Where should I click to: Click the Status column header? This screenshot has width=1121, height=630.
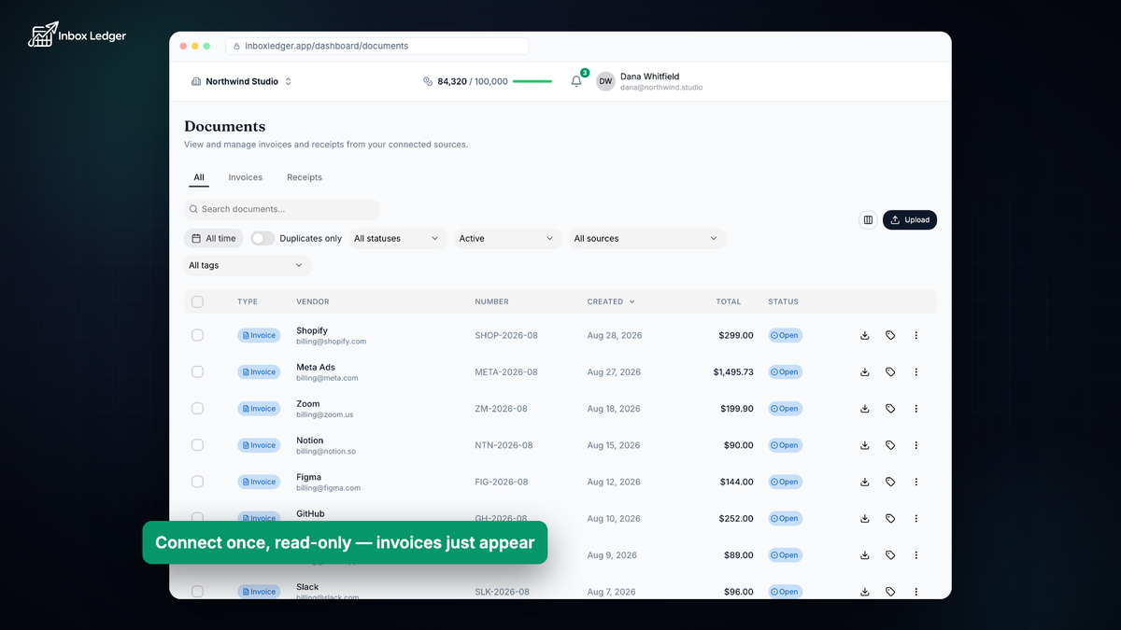tap(784, 301)
